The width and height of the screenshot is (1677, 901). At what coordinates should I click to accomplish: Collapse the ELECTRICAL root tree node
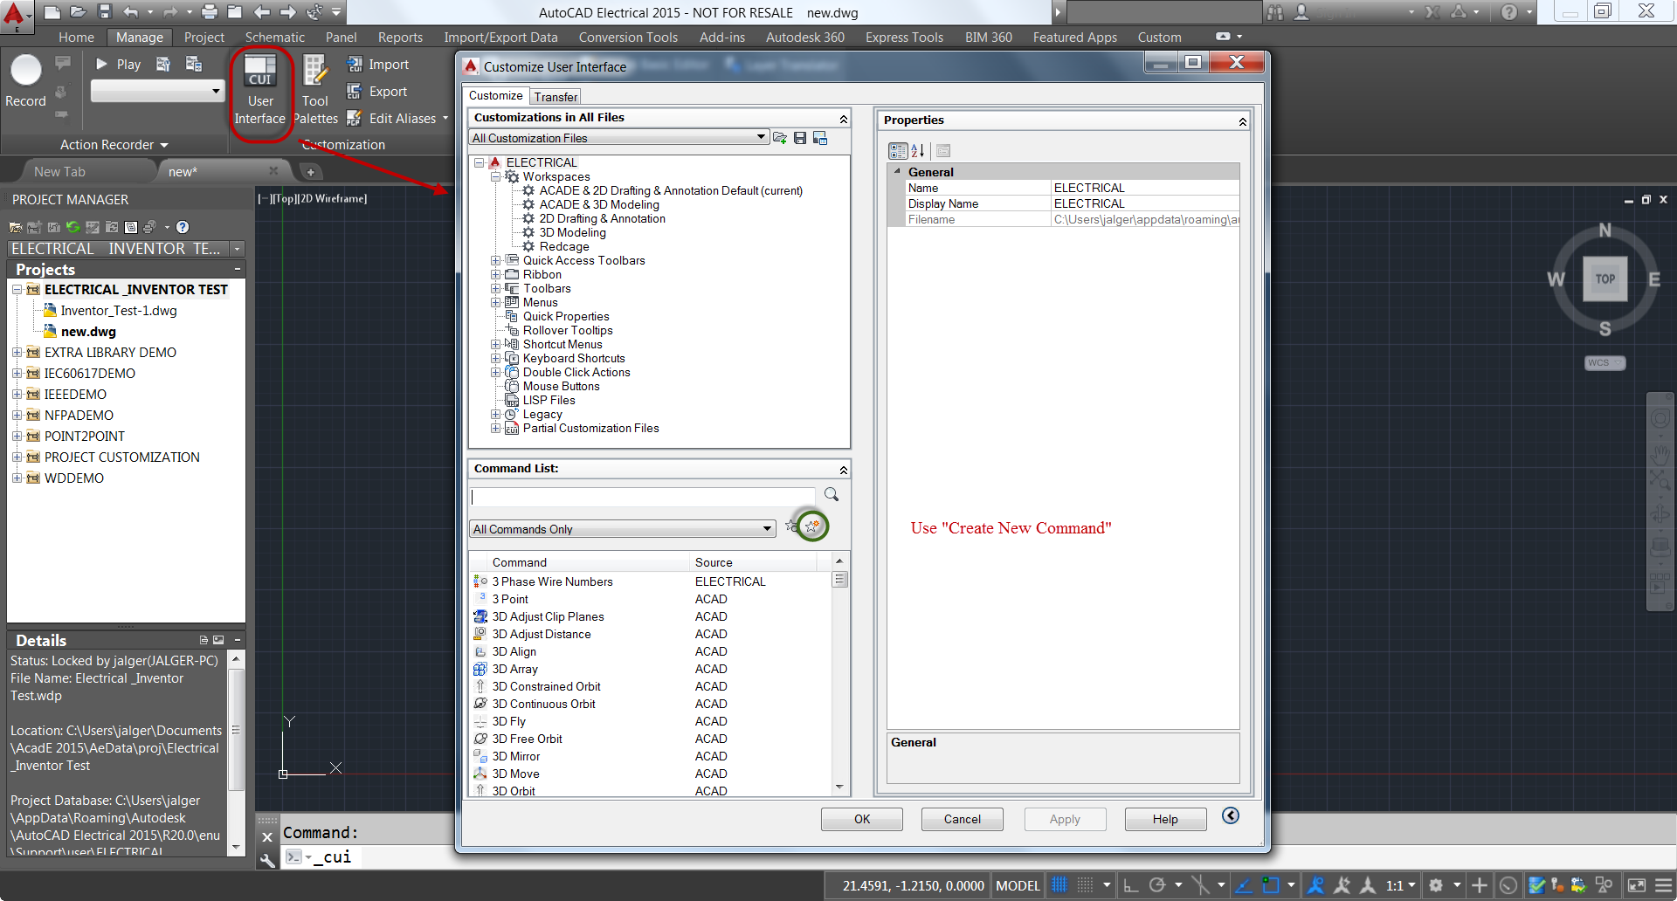[480, 162]
